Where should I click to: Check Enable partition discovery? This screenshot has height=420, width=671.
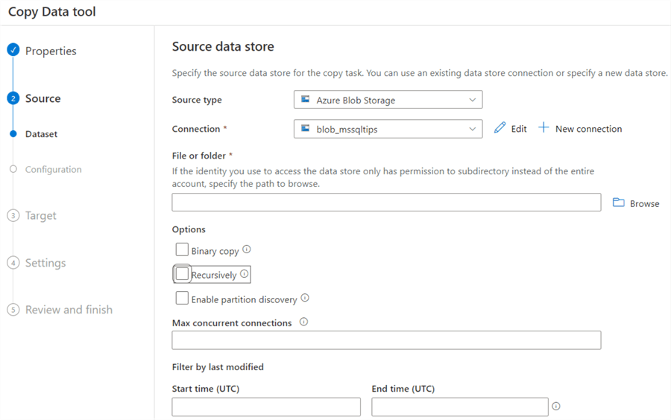pos(182,298)
